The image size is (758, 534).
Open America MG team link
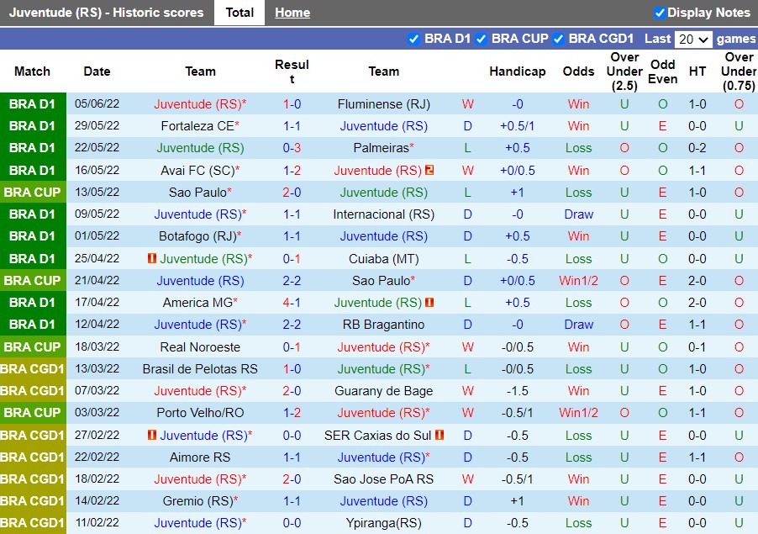point(197,303)
